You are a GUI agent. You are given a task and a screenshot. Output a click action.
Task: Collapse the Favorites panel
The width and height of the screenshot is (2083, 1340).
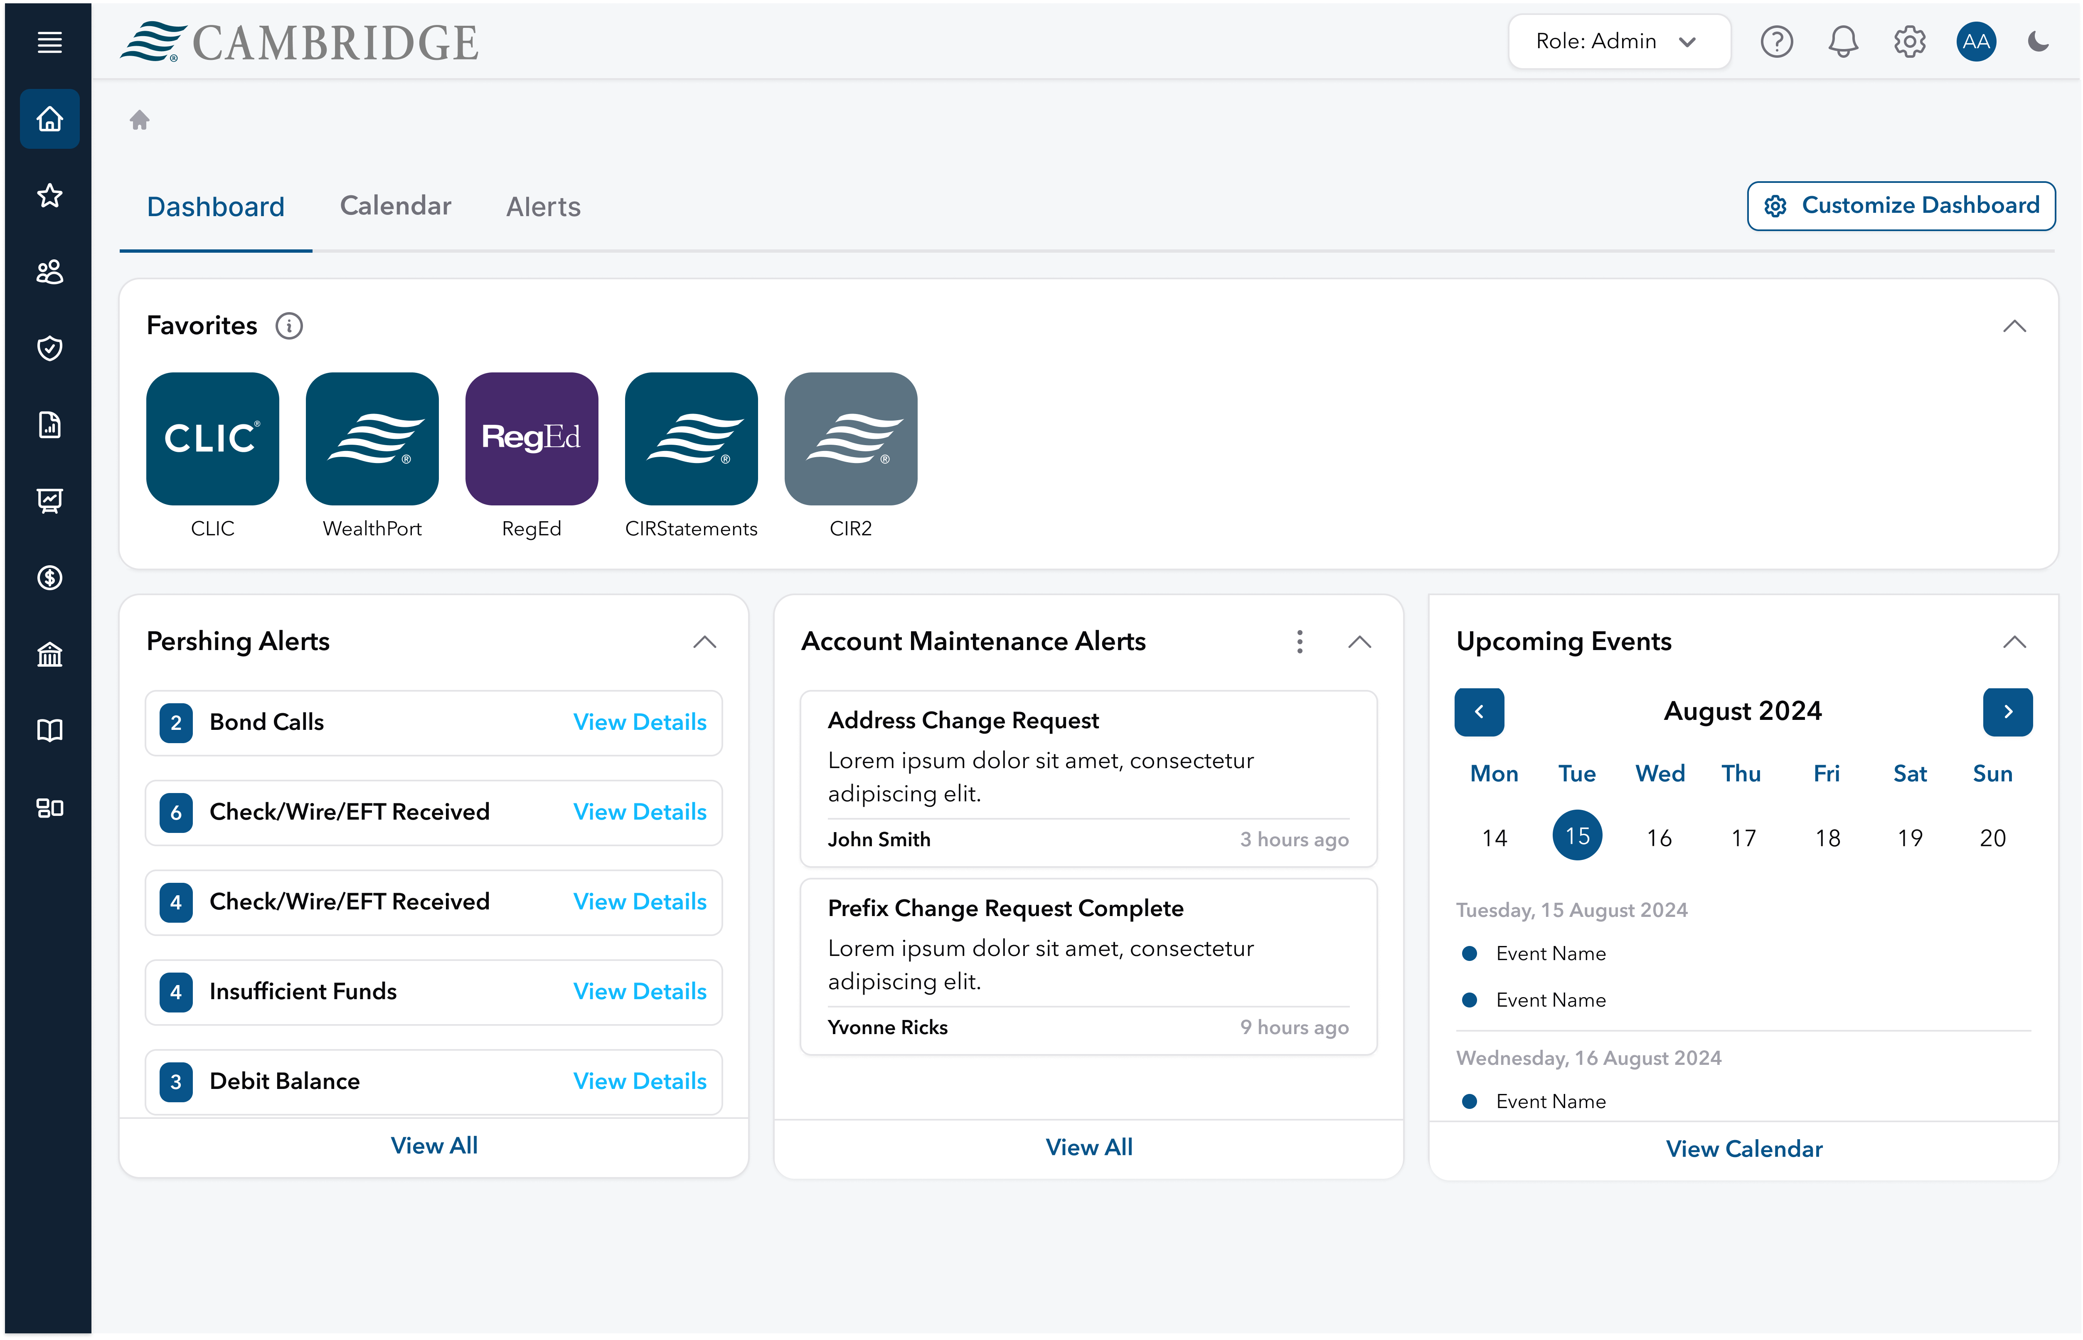[x=2014, y=326]
